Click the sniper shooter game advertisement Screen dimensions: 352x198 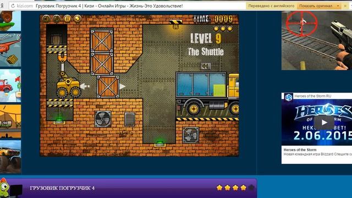click(317, 41)
